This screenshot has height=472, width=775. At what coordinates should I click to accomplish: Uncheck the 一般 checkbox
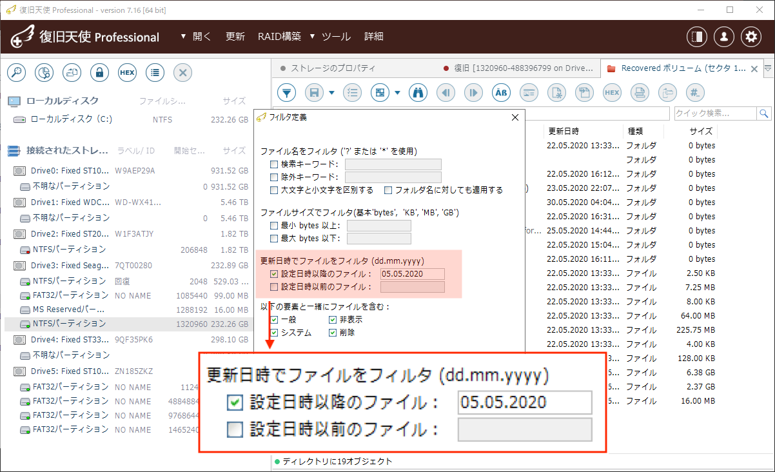[x=274, y=320]
